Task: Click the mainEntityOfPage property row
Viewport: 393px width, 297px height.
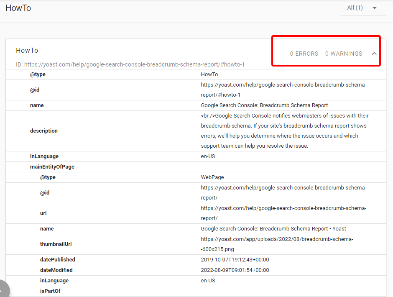Action: pos(196,167)
